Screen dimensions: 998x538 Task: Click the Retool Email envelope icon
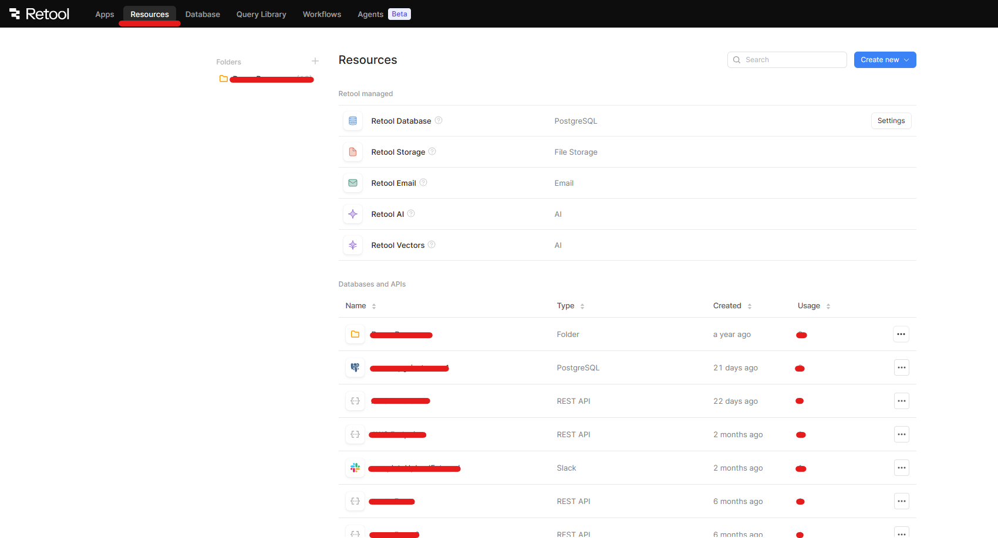[353, 183]
